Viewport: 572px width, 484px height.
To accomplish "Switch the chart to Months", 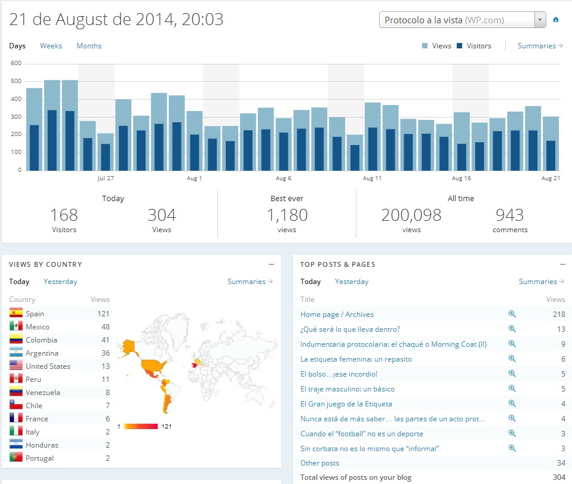I will click(89, 46).
